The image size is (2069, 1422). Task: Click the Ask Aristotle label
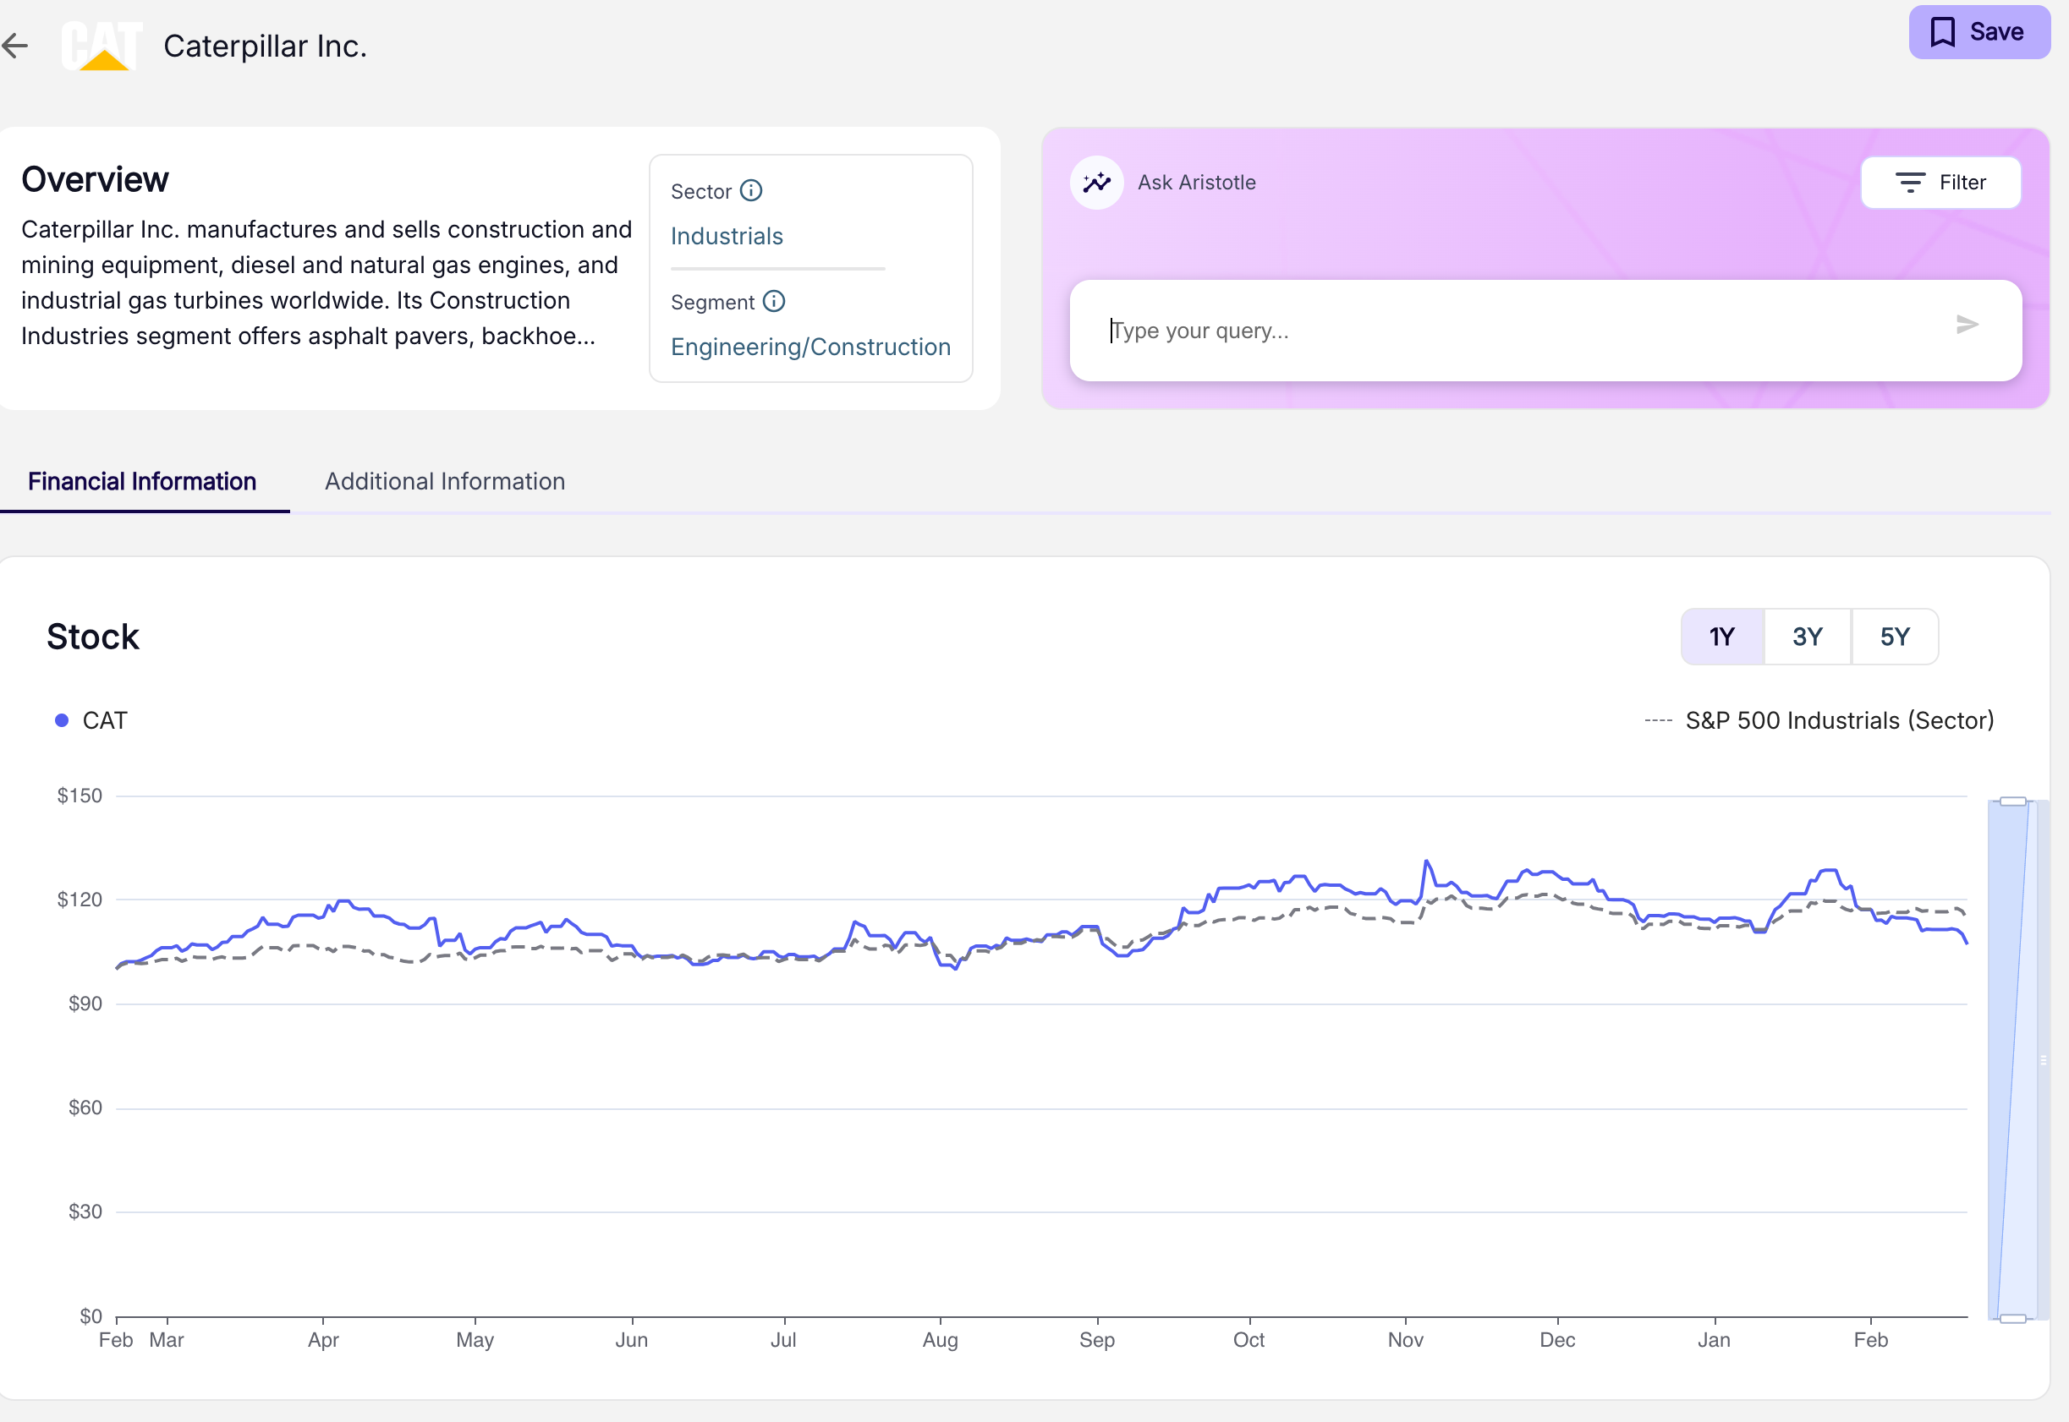coord(1196,183)
